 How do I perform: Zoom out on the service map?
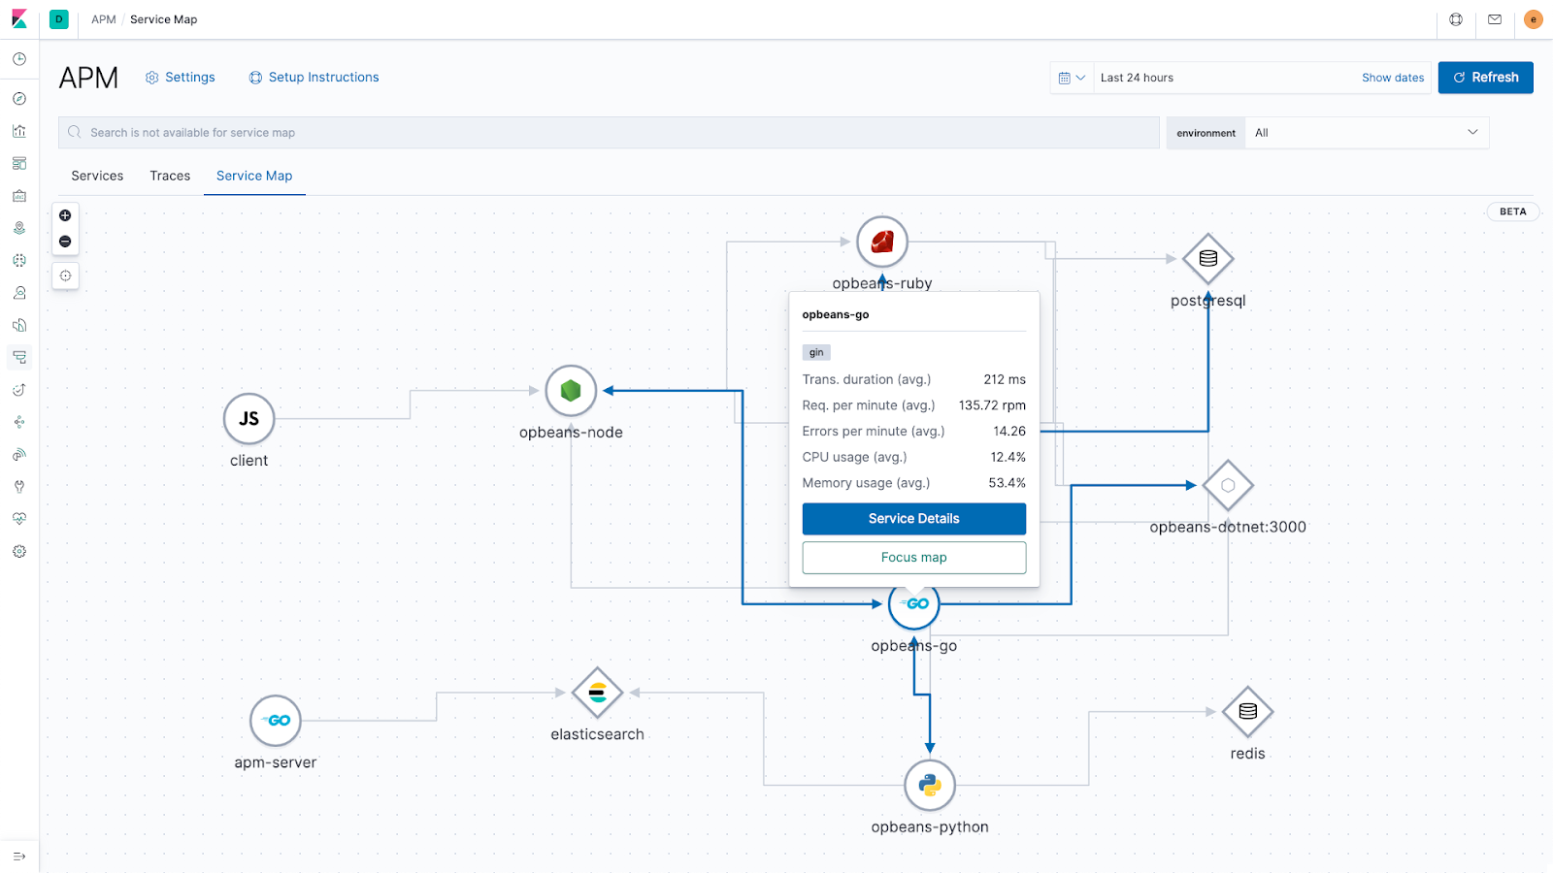[65, 242]
